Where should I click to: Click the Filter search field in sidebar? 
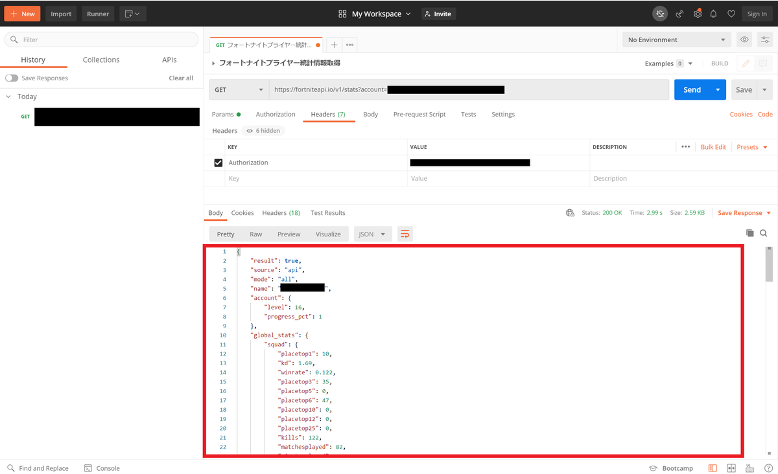pyautogui.click(x=100, y=39)
